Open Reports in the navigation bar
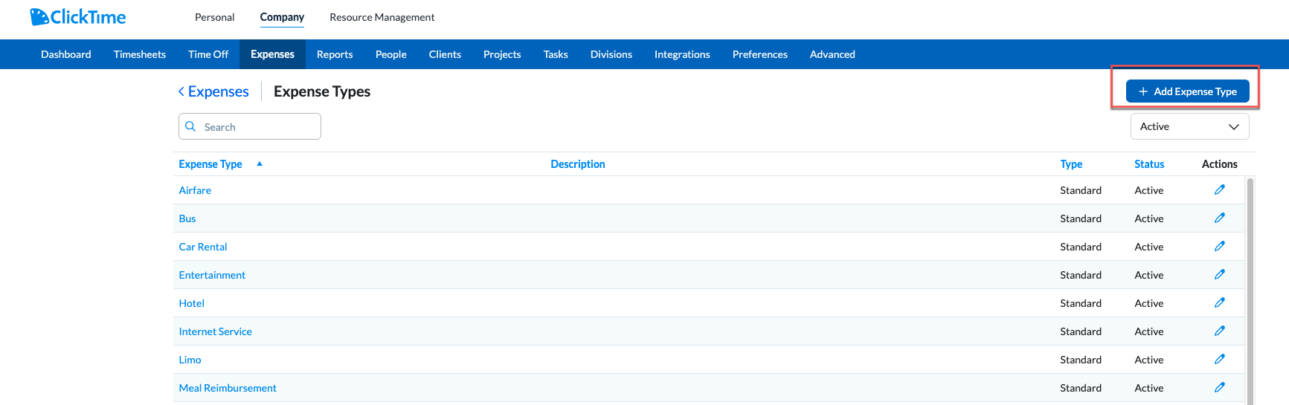The image size is (1289, 405). pyautogui.click(x=335, y=54)
